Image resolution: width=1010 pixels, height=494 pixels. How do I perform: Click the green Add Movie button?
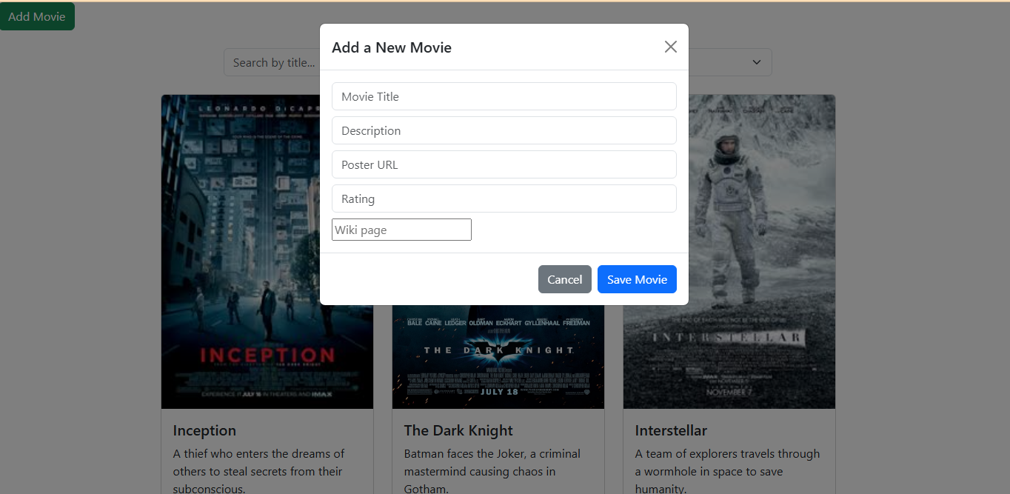tap(37, 16)
